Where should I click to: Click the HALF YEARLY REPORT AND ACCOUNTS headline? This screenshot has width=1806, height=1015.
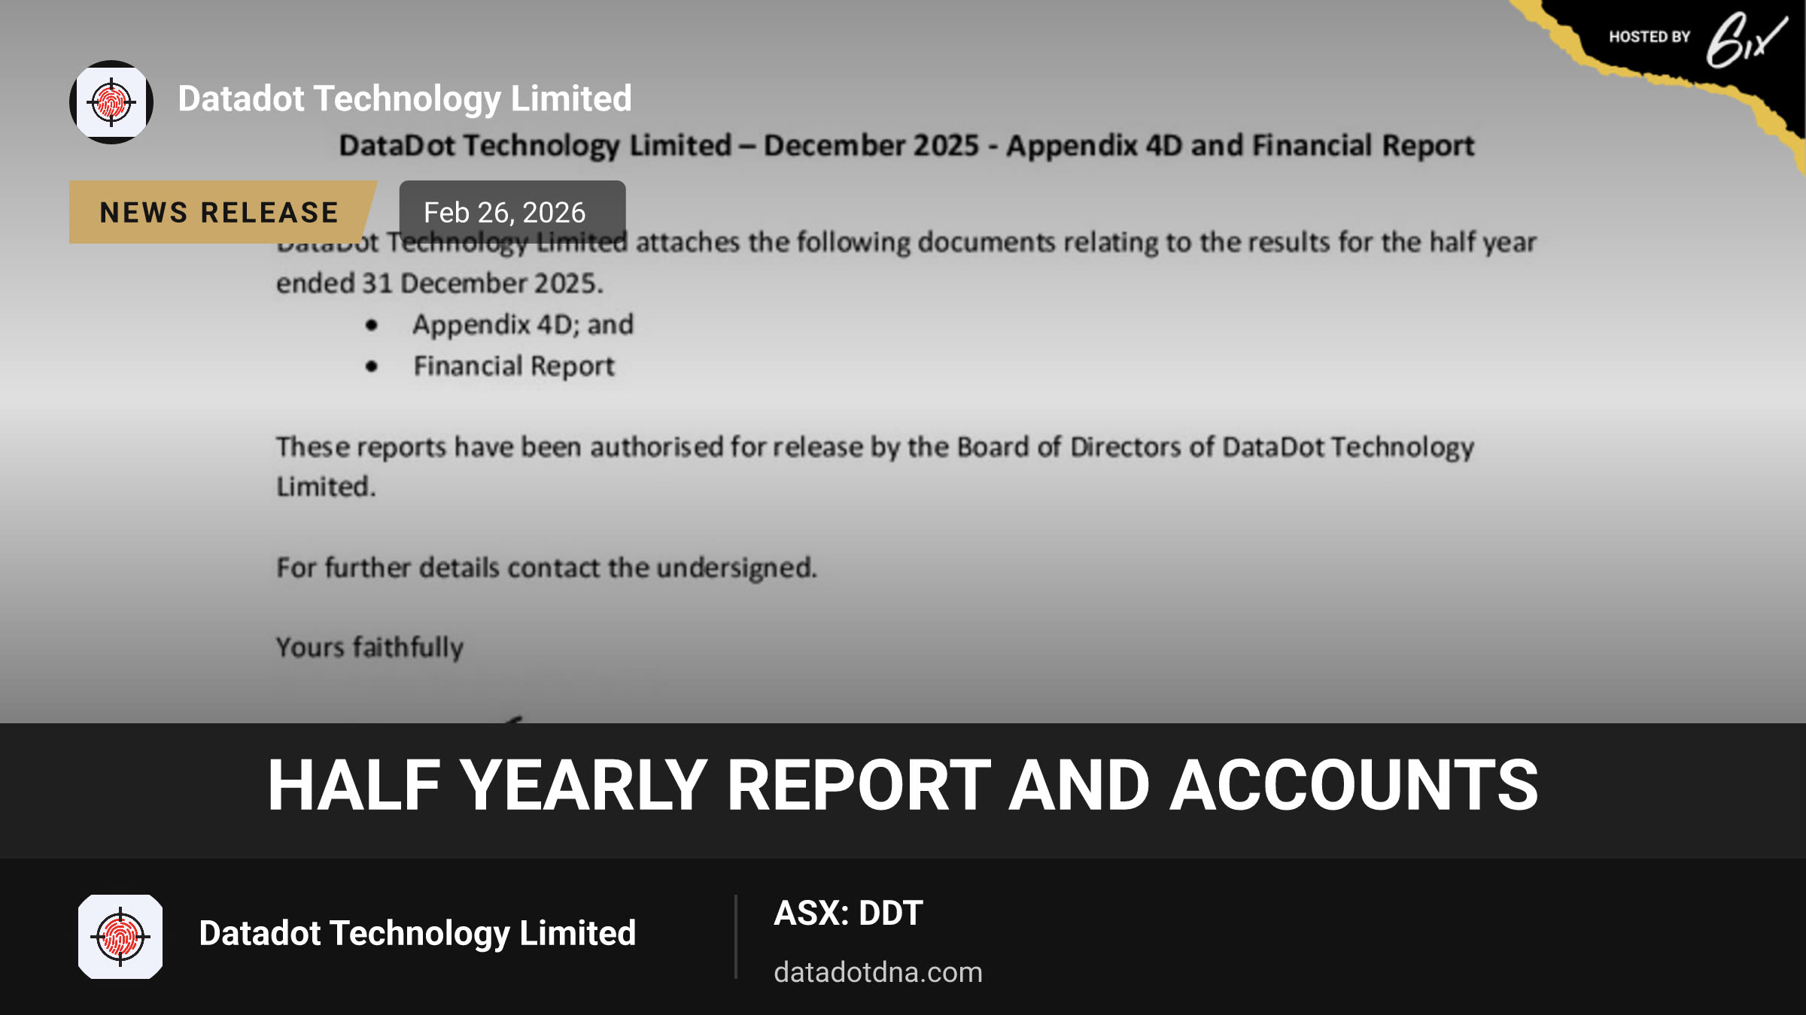(x=903, y=785)
